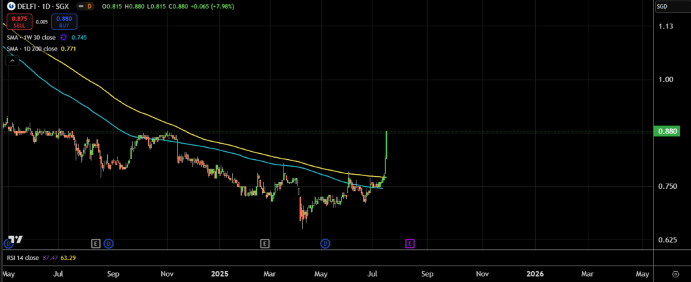This screenshot has width=691, height=282.
Task: Click the dividend D marker near September 2024
Action: (x=109, y=242)
